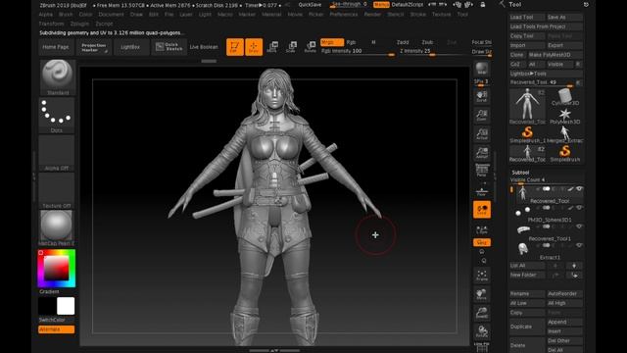Image resolution: width=627 pixels, height=353 pixels.
Task: Open the Standard brush selector
Action: (x=57, y=77)
